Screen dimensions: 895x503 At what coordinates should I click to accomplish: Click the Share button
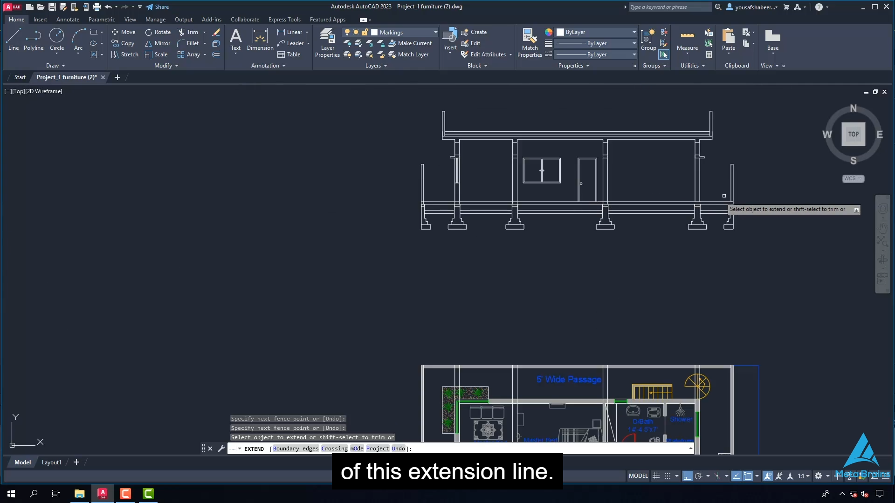(158, 7)
